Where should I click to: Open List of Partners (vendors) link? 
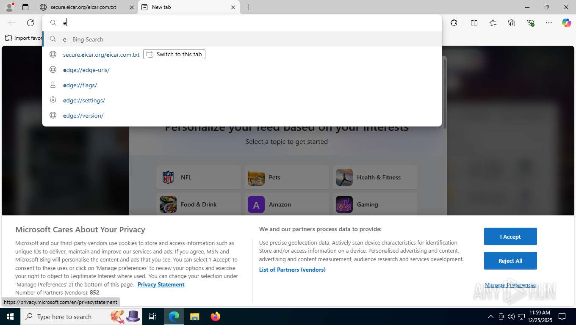(x=292, y=270)
